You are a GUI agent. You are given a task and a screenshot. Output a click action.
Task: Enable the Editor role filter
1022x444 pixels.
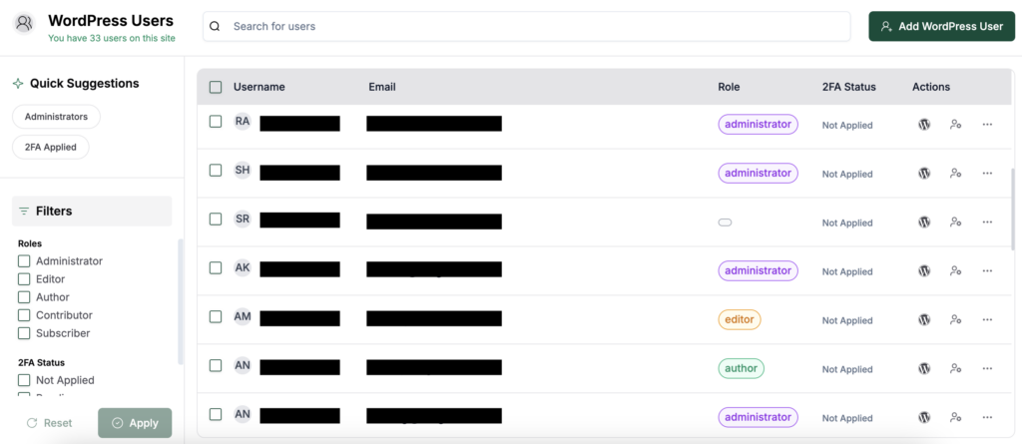[24, 279]
